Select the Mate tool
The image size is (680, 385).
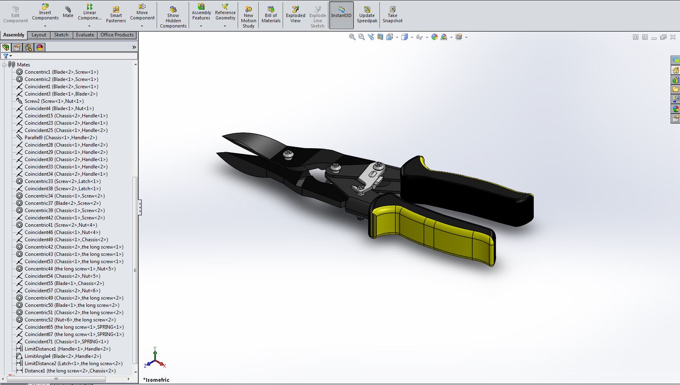(x=68, y=12)
